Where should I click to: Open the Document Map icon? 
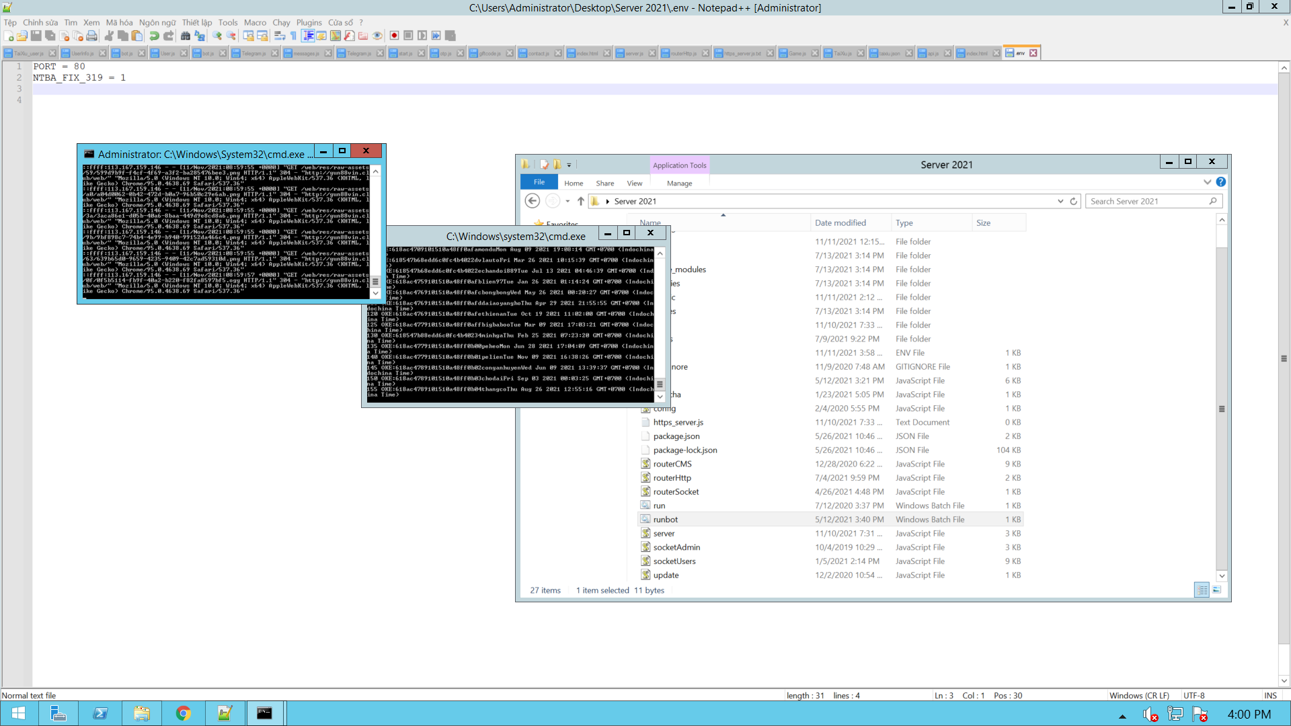click(x=336, y=36)
